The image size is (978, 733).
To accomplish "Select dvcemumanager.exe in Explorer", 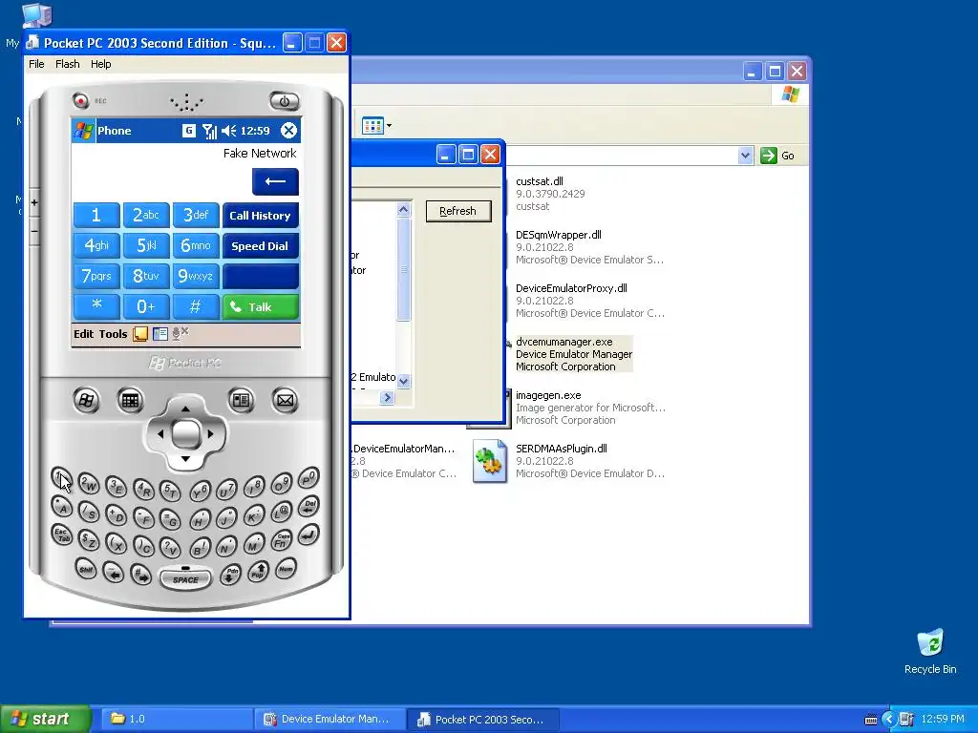I will tap(574, 354).
